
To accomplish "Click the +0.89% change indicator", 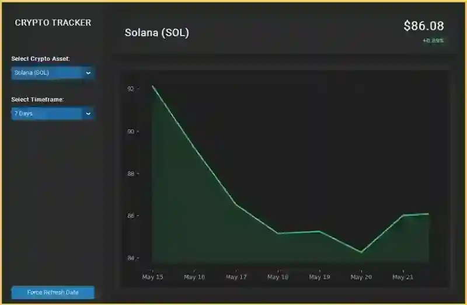I will 433,40.
